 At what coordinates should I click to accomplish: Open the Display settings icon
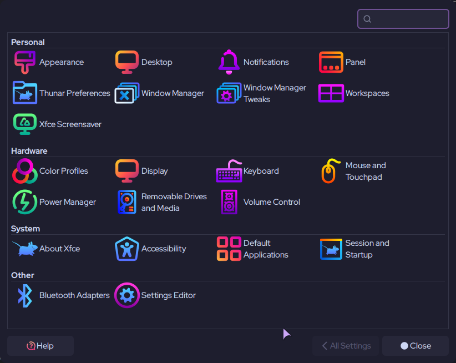(127, 171)
